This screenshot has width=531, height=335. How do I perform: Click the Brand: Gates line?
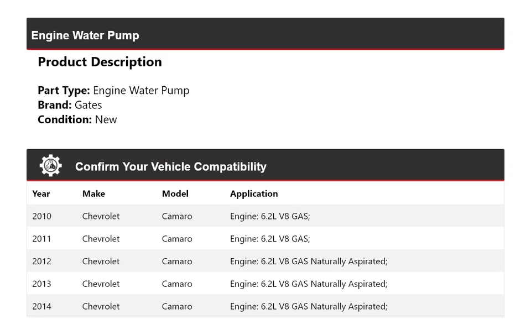[x=70, y=105]
